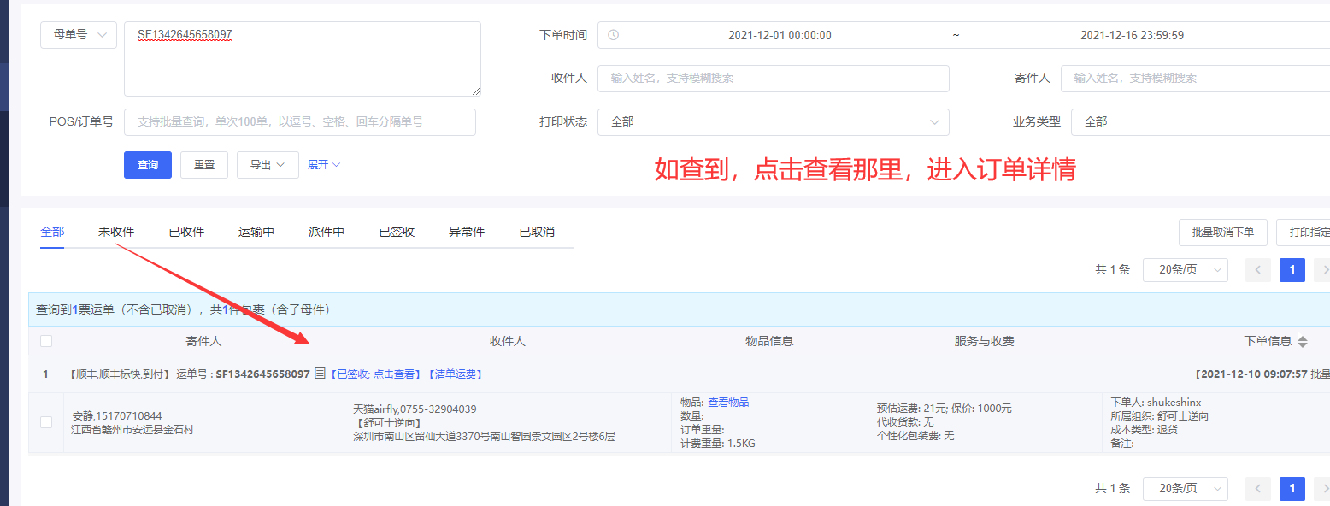Click the 下单人: shukeshinx text
The width and height of the screenshot is (1330, 506).
[x=1156, y=403]
